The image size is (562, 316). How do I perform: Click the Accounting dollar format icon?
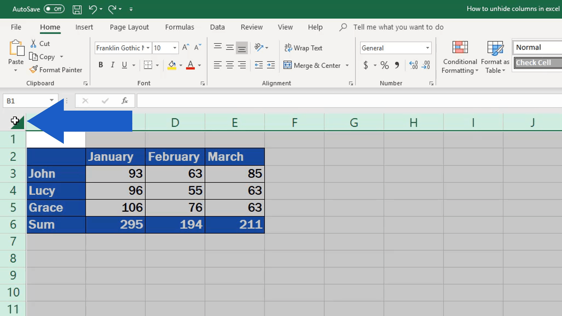pos(366,65)
